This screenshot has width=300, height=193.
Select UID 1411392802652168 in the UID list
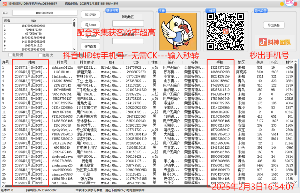(x=33, y=42)
